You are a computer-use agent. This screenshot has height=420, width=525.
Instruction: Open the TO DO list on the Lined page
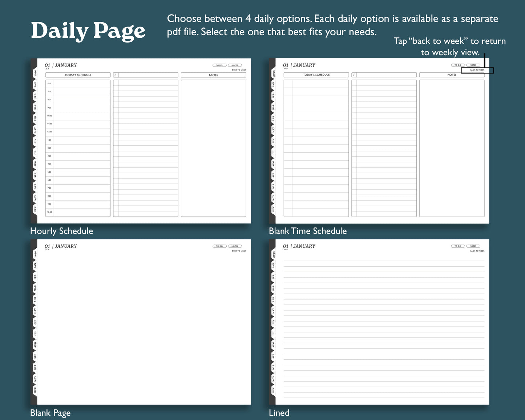[458, 246]
